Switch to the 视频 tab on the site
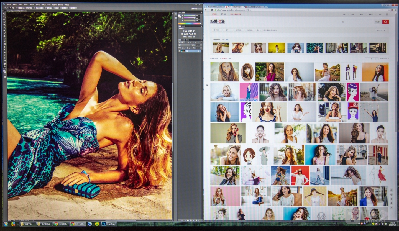The height and width of the screenshot is (231, 399). [x=224, y=14]
